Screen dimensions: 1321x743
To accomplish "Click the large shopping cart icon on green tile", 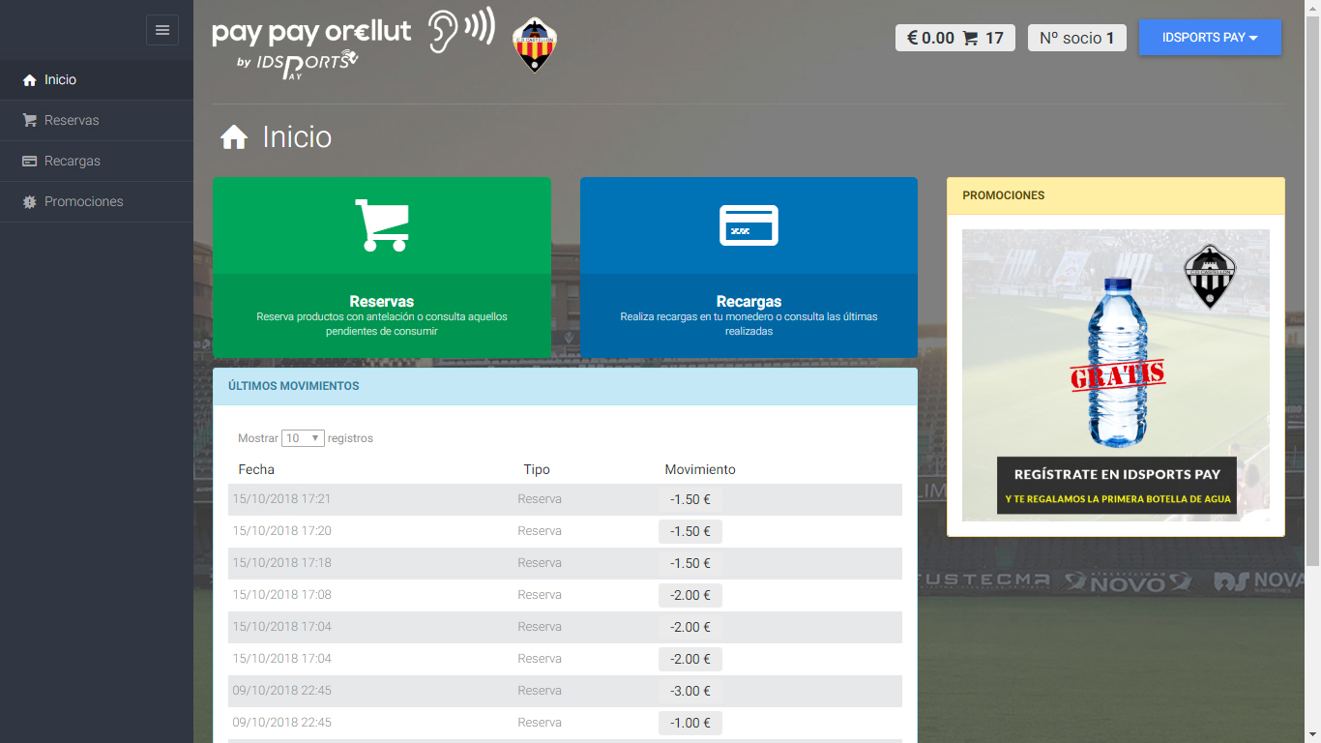I will [381, 225].
